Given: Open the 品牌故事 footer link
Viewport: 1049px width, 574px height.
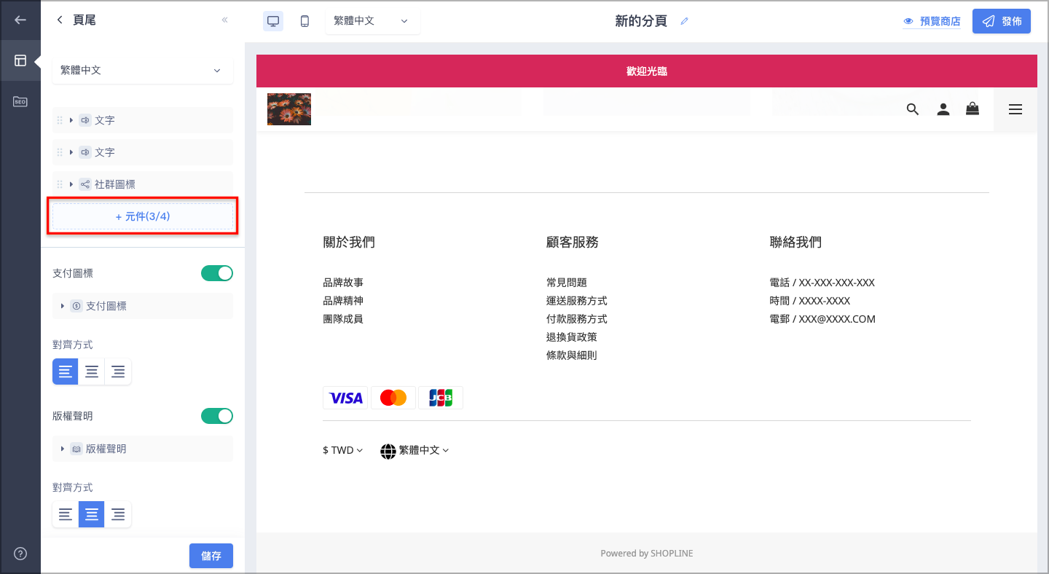Looking at the screenshot, I should point(343,283).
